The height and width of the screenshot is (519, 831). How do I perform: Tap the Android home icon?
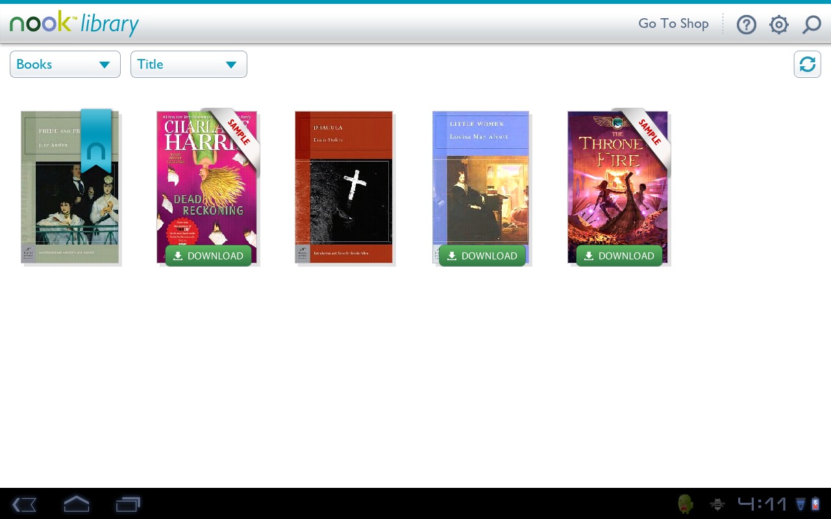(76, 503)
